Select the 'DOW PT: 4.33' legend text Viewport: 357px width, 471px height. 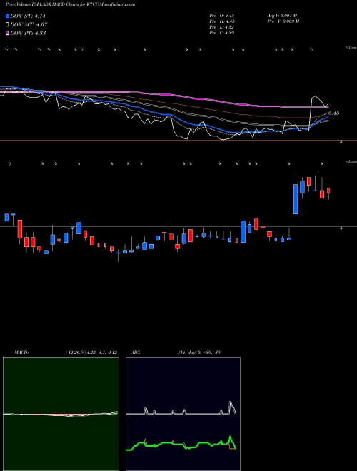(x=28, y=33)
